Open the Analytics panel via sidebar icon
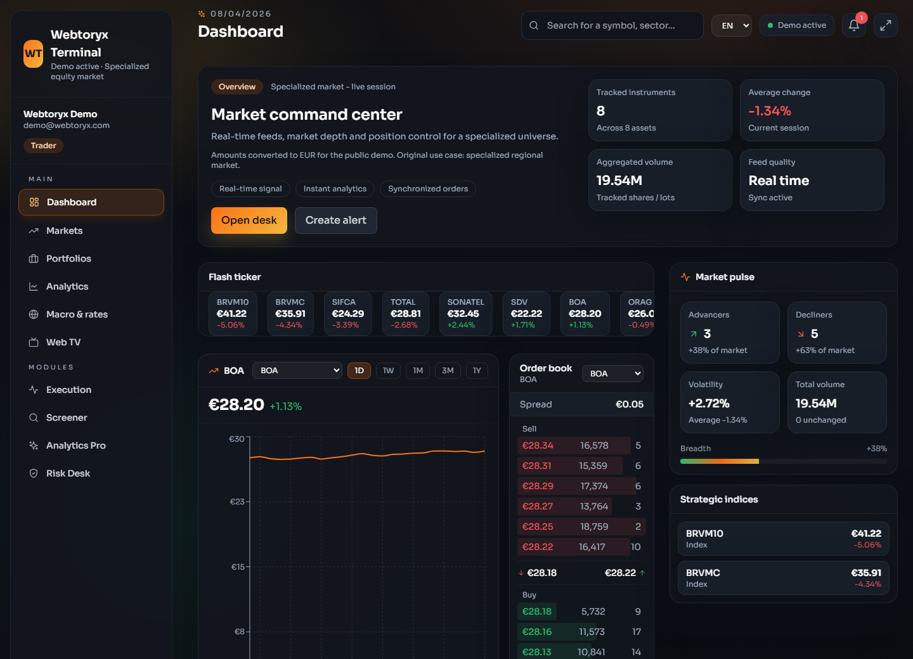Image resolution: width=913 pixels, height=659 pixels. (34, 286)
